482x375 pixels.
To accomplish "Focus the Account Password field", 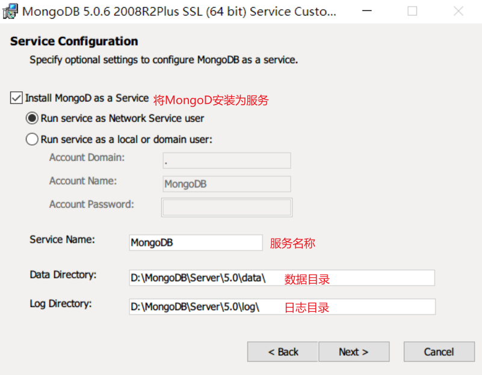I will coord(227,207).
